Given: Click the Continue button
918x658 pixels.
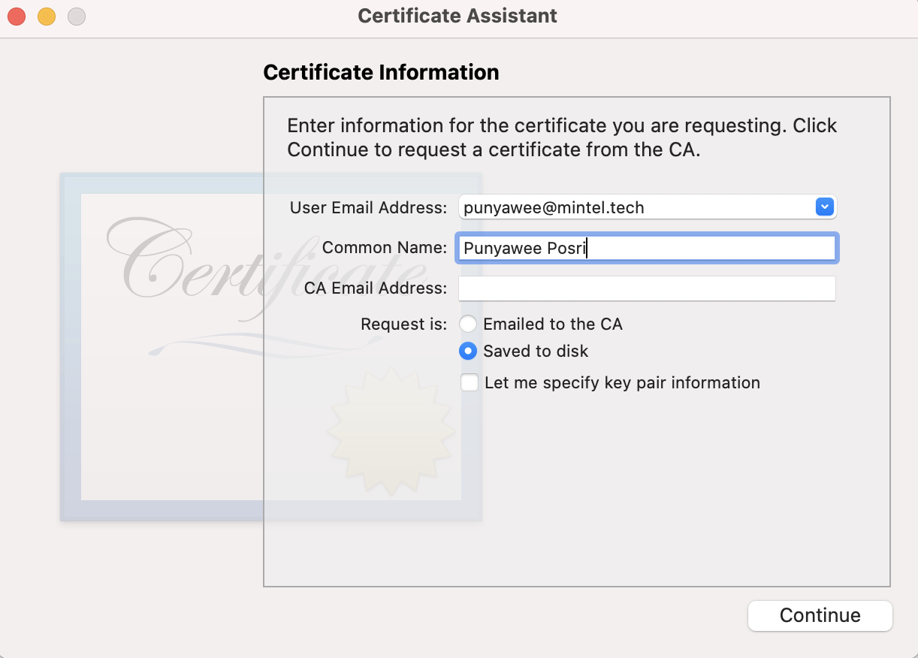Looking at the screenshot, I should pos(820,615).
